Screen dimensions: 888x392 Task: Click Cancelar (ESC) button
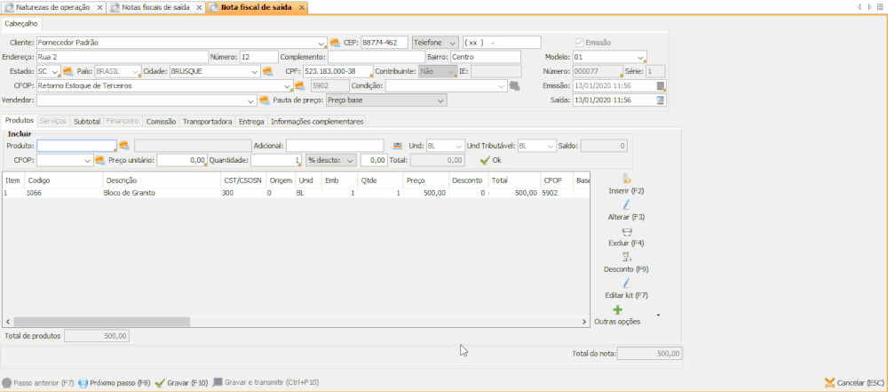pos(852,383)
